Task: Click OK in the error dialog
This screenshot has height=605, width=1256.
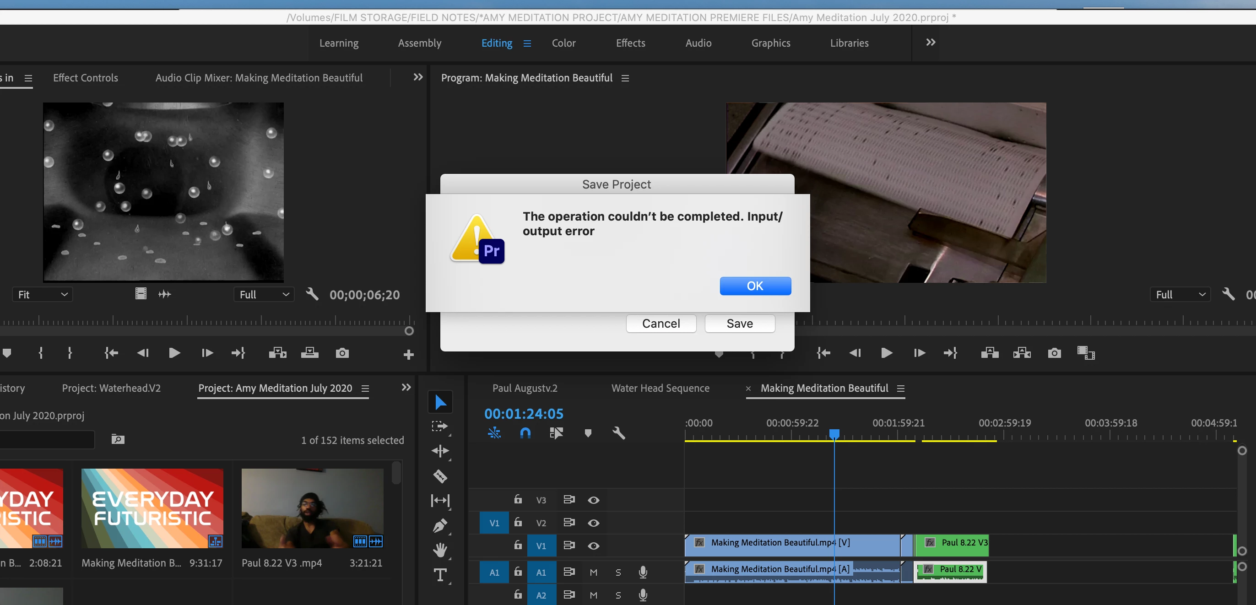Action: coord(755,286)
